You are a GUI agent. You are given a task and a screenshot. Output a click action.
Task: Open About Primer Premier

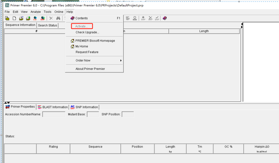click(x=94, y=69)
